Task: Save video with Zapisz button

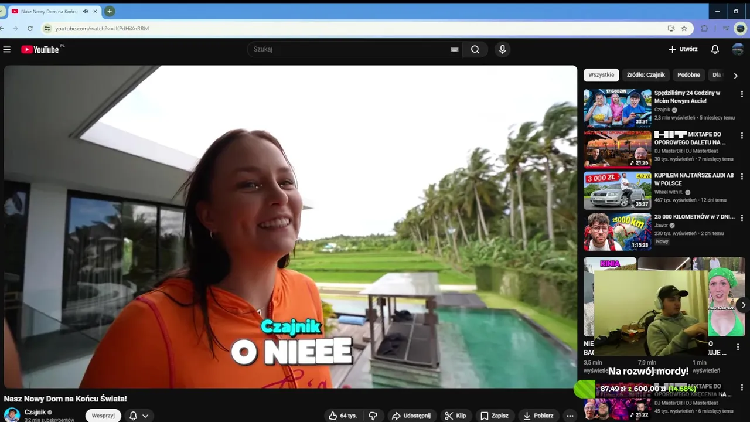Action: 495,416
